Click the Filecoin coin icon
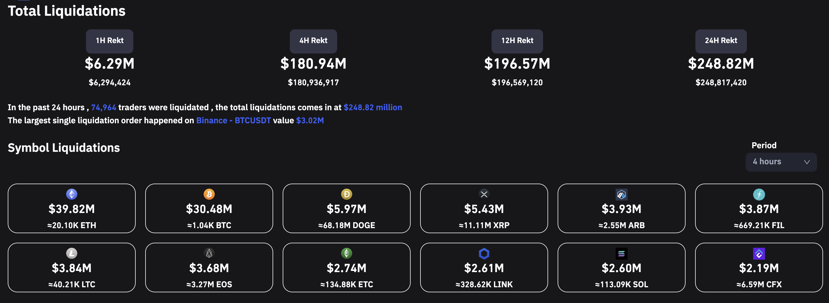The width and height of the screenshot is (829, 303). 759,194
